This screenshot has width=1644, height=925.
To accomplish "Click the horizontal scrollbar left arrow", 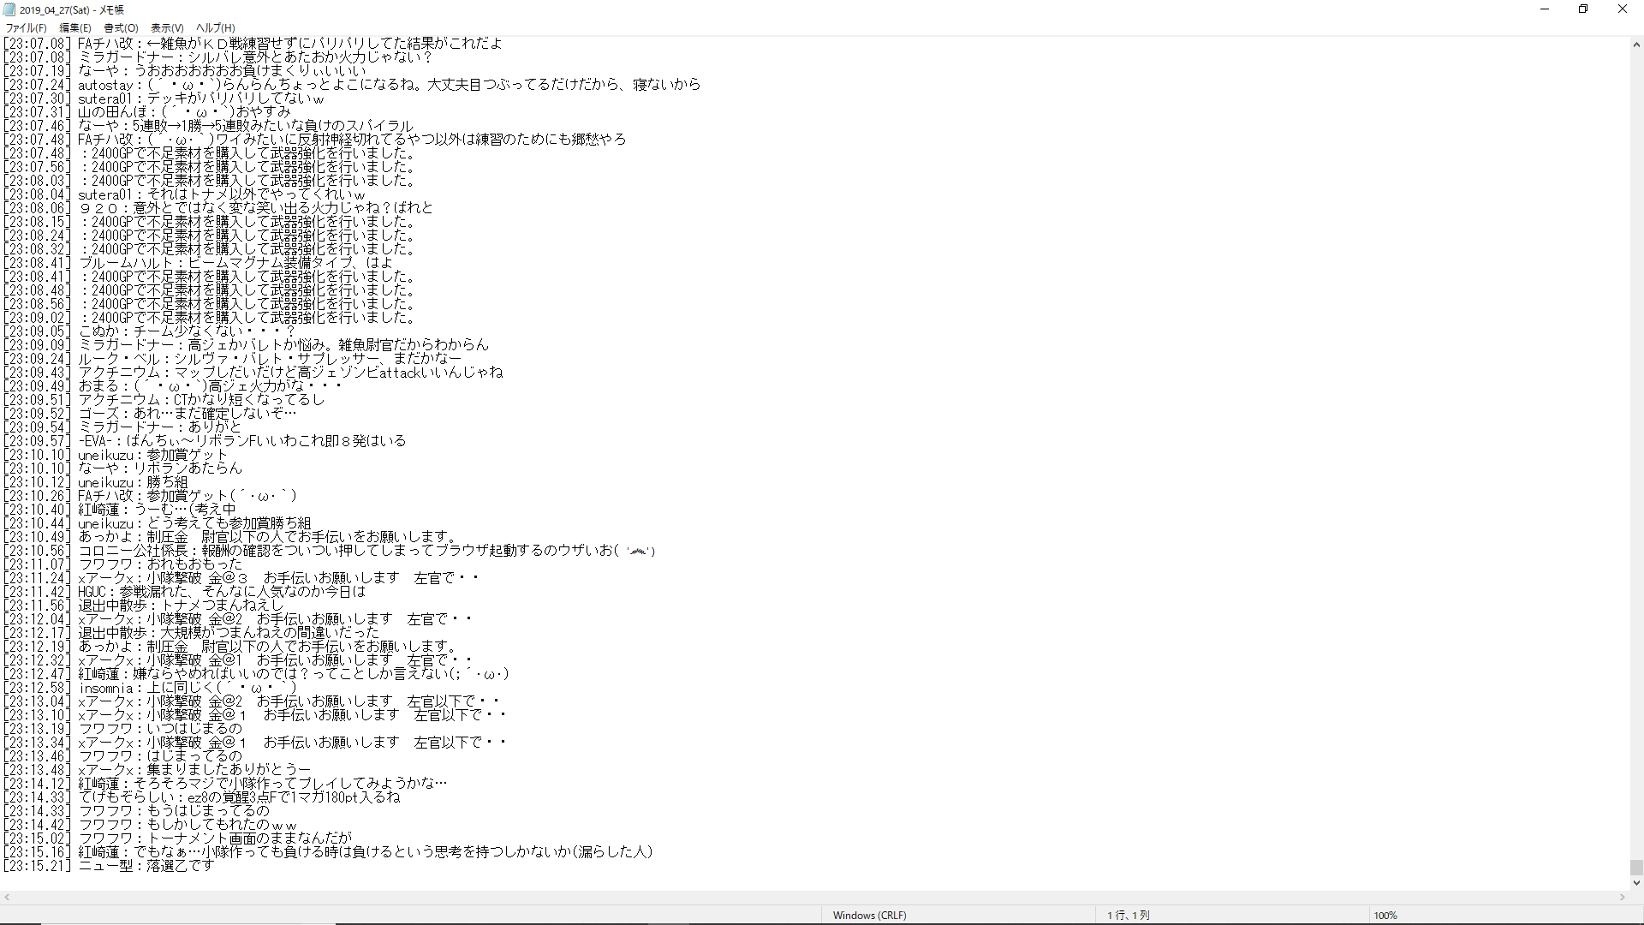I will point(7,898).
